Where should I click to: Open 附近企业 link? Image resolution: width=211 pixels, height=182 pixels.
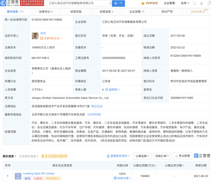[97, 106]
